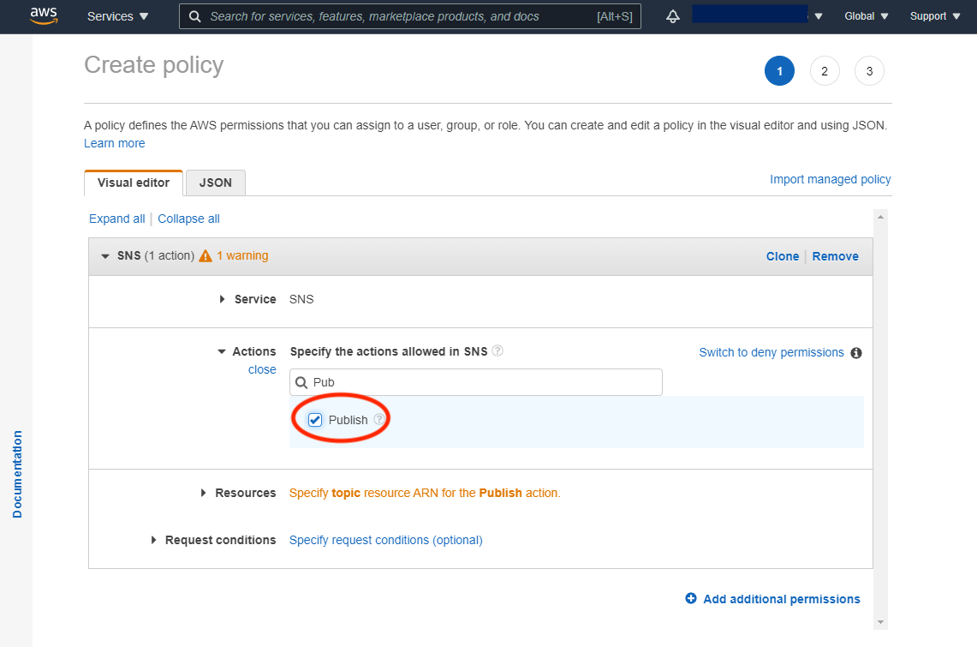Uncheck the Publish action checkbox

click(315, 420)
